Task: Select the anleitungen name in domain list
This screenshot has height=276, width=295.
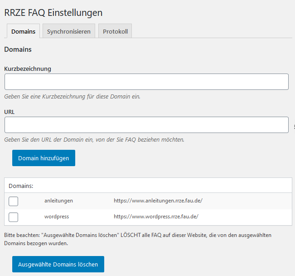Action: (x=58, y=201)
